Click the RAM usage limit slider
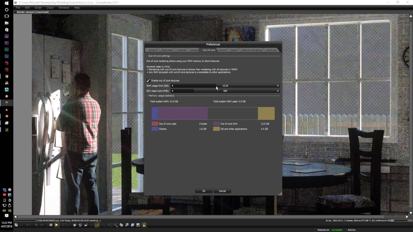The image size is (413, 232). coord(225,86)
